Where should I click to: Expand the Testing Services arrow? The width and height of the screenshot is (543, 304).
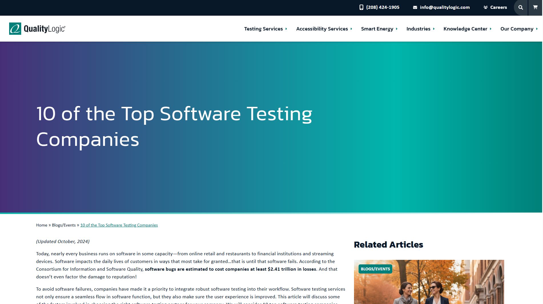pos(286,29)
